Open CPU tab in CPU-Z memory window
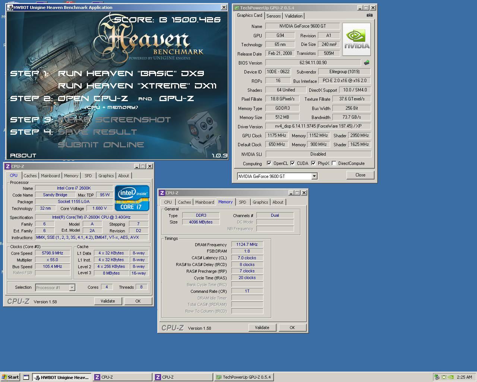The width and height of the screenshot is (477, 382). point(168,202)
